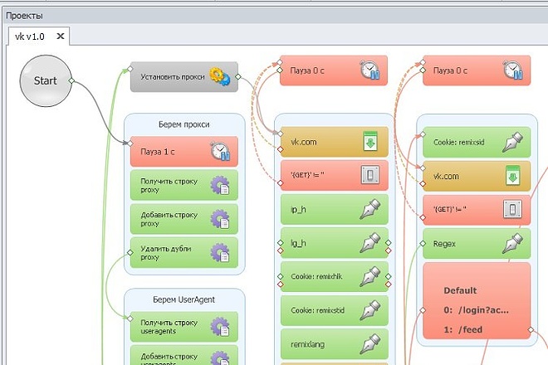This screenshot has height=365, width=548.
Task: Click the pen icon on ip_h block
Action: [370, 209]
